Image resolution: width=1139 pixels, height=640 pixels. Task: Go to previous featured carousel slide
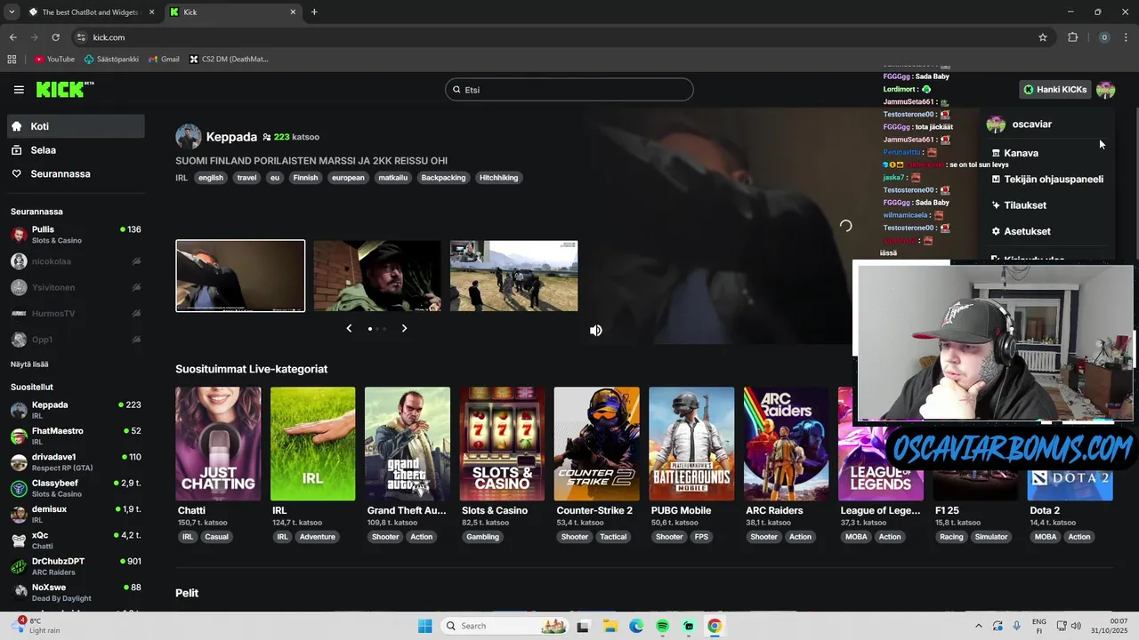coord(349,328)
